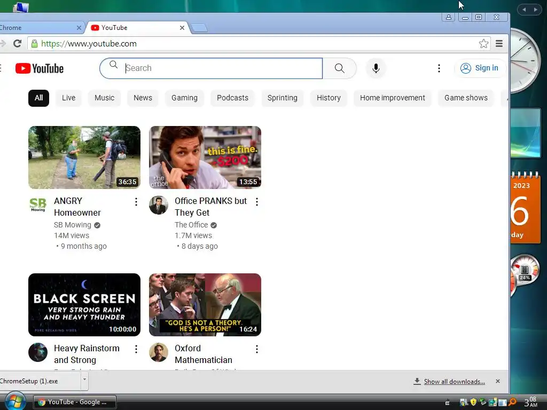Bookmark this page with the star icon
This screenshot has width=547, height=410.
tap(483, 44)
